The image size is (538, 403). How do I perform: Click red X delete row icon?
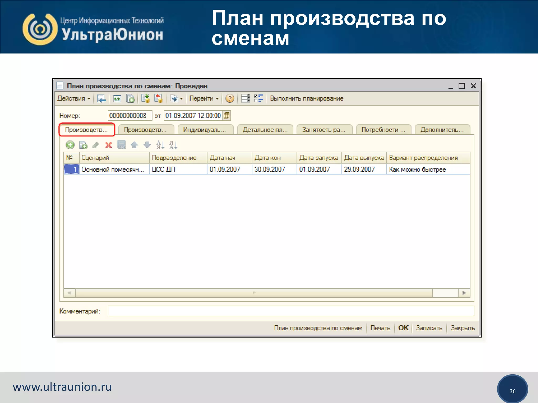(108, 145)
